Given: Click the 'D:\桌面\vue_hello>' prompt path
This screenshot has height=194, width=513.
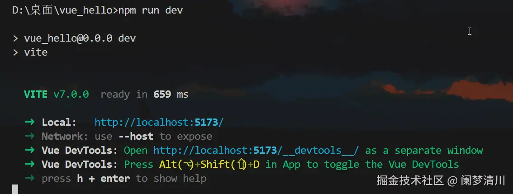Looking at the screenshot, I should click(x=65, y=10).
